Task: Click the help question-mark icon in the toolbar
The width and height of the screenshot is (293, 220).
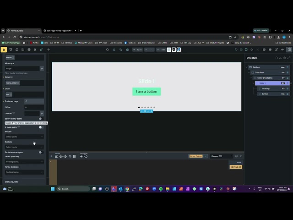Action: [x=270, y=49]
